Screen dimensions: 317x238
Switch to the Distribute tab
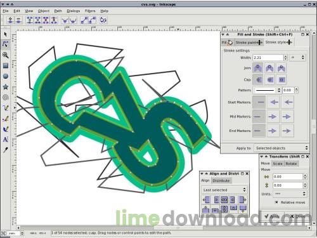coord(221,181)
